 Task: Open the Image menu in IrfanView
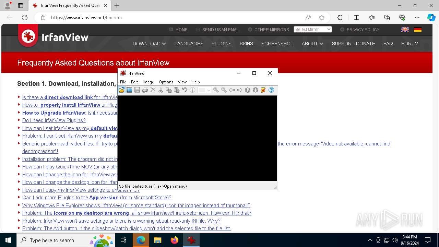(148, 82)
